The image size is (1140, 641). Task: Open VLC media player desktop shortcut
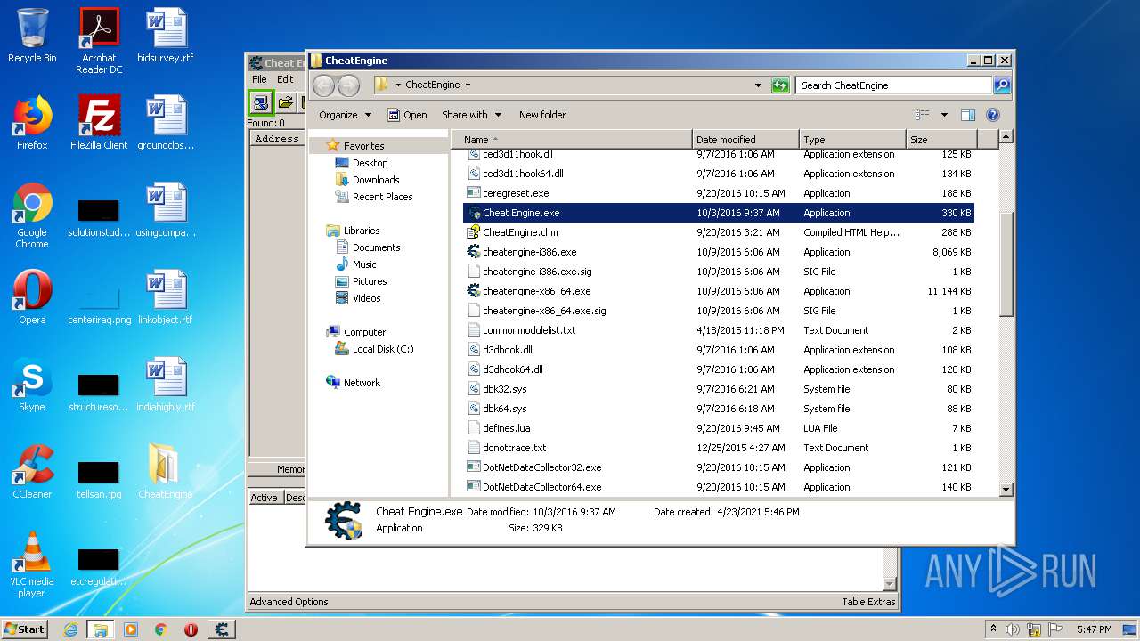coord(32,564)
